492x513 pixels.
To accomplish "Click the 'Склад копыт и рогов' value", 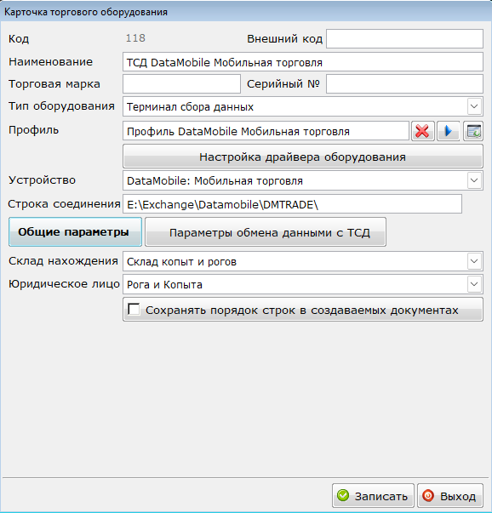I will (x=181, y=262).
